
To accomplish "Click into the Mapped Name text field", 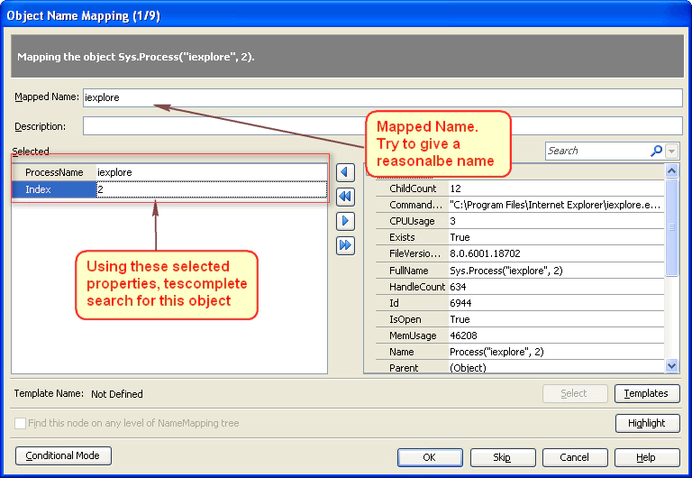I will point(382,97).
